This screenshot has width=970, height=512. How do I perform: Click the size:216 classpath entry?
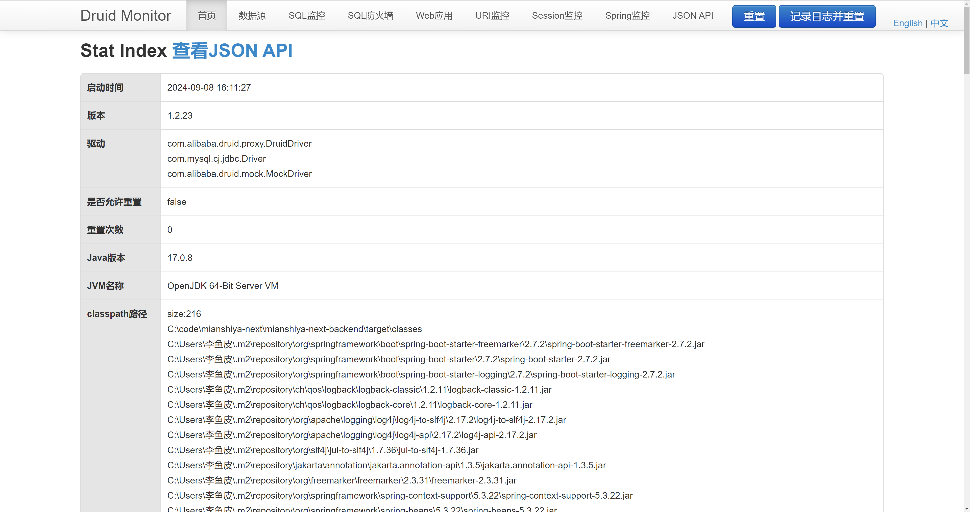pyautogui.click(x=184, y=314)
